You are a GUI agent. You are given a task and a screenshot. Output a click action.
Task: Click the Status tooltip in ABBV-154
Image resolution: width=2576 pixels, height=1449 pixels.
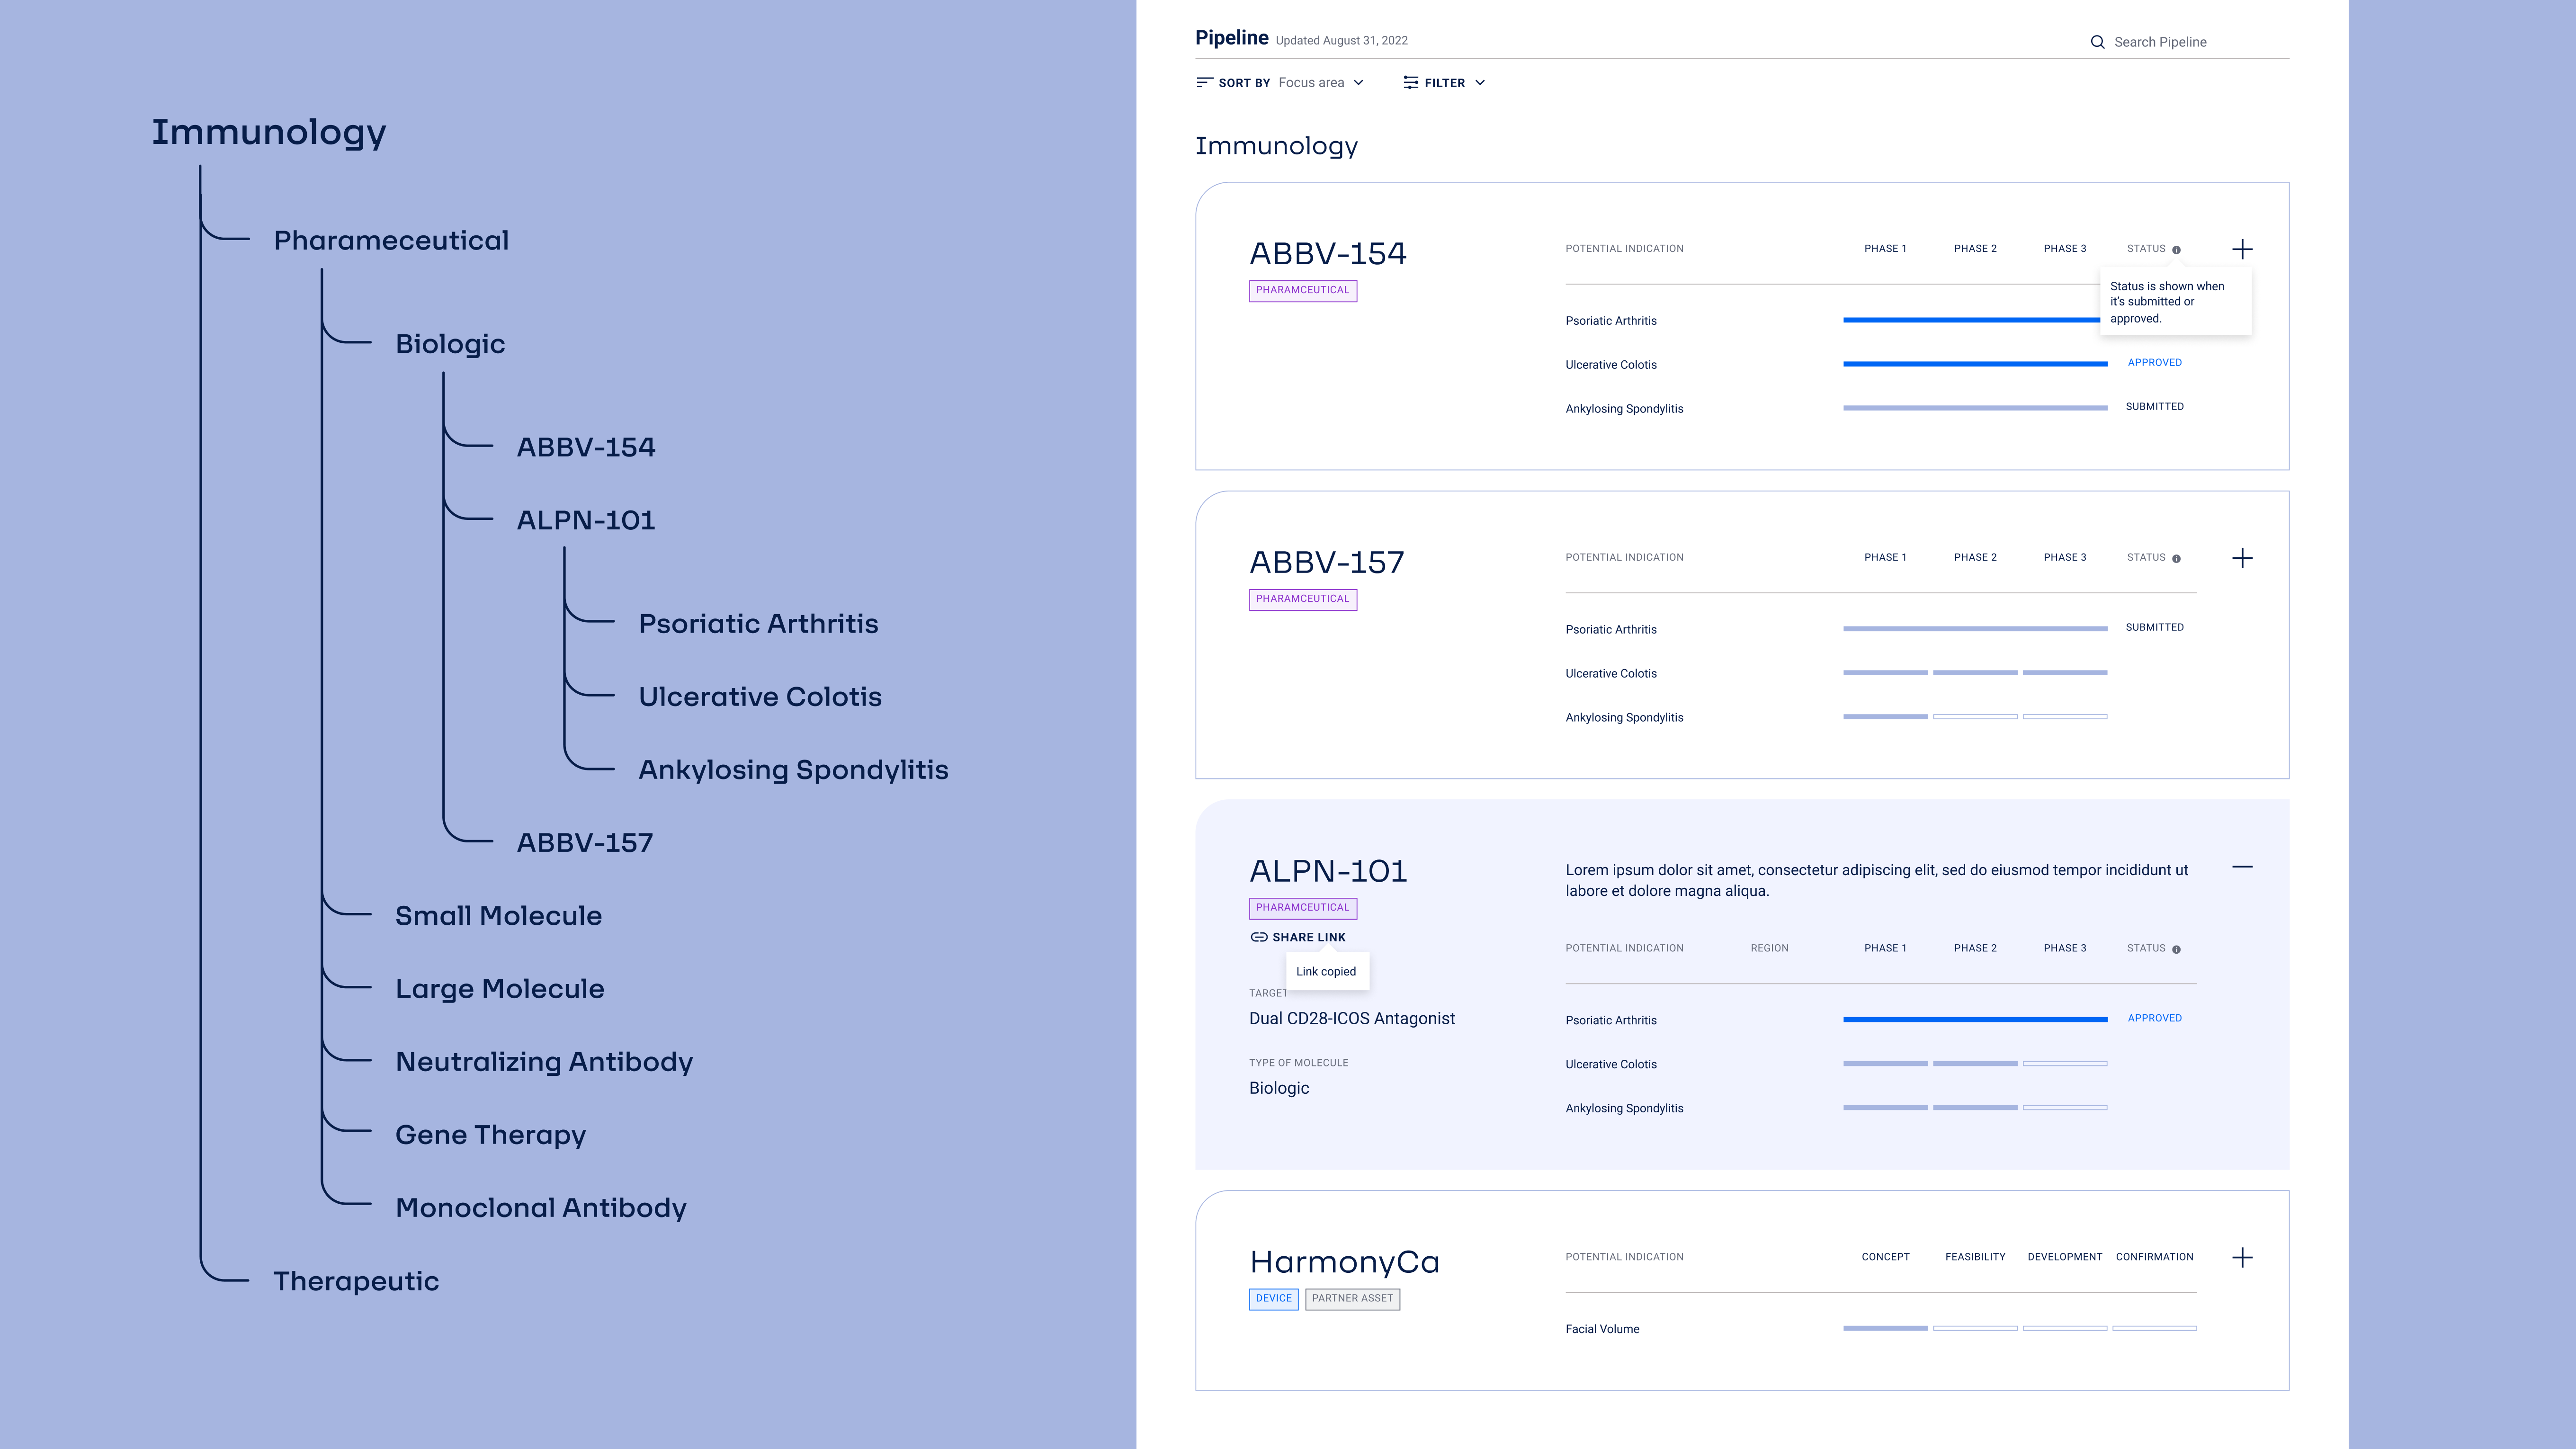click(x=2175, y=302)
